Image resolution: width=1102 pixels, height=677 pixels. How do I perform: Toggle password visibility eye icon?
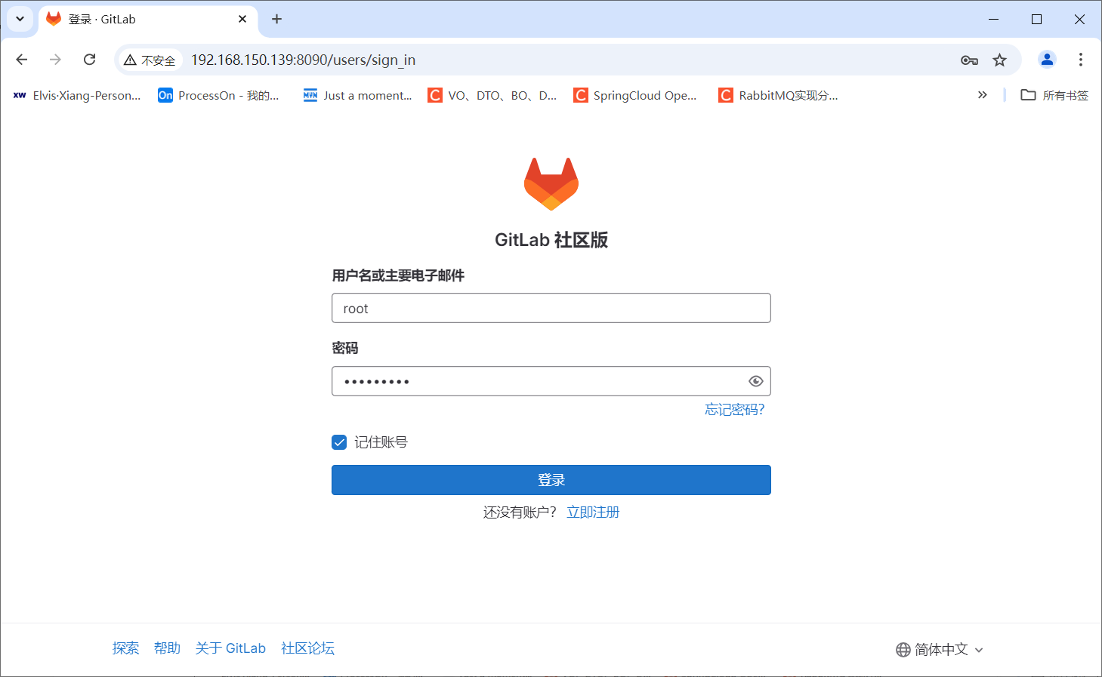point(756,381)
